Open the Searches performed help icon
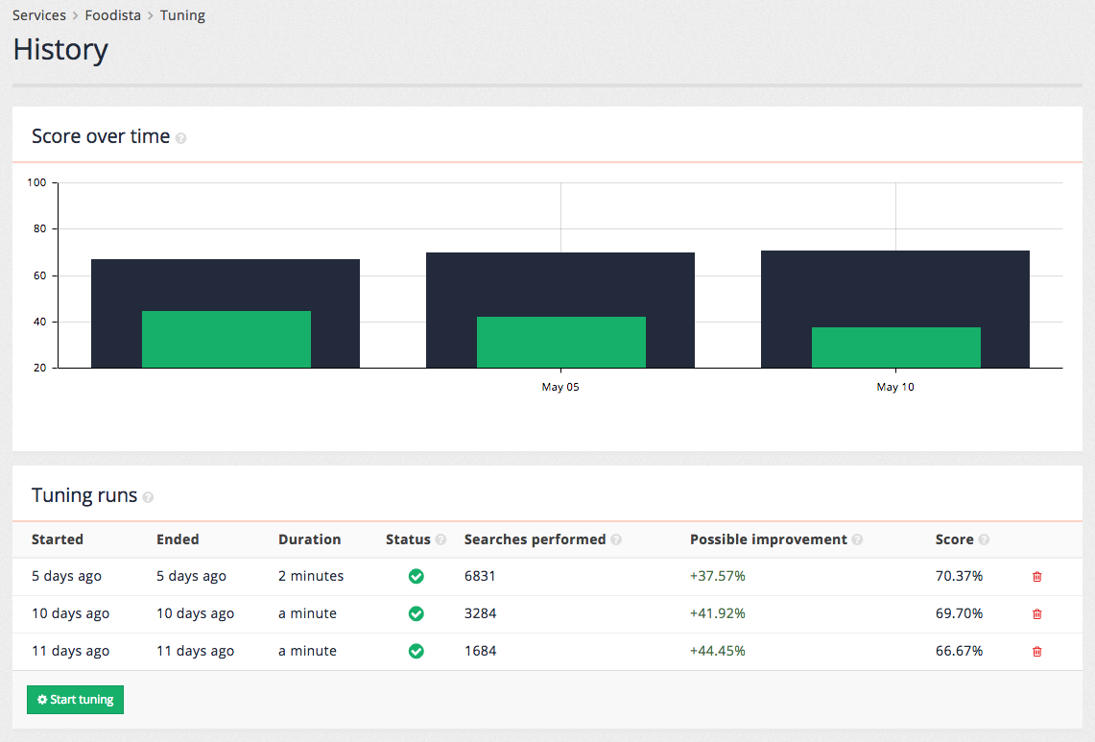The image size is (1095, 742). tap(616, 539)
